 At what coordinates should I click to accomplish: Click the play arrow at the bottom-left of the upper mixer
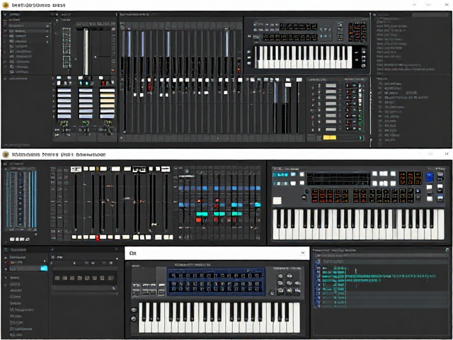point(122,138)
